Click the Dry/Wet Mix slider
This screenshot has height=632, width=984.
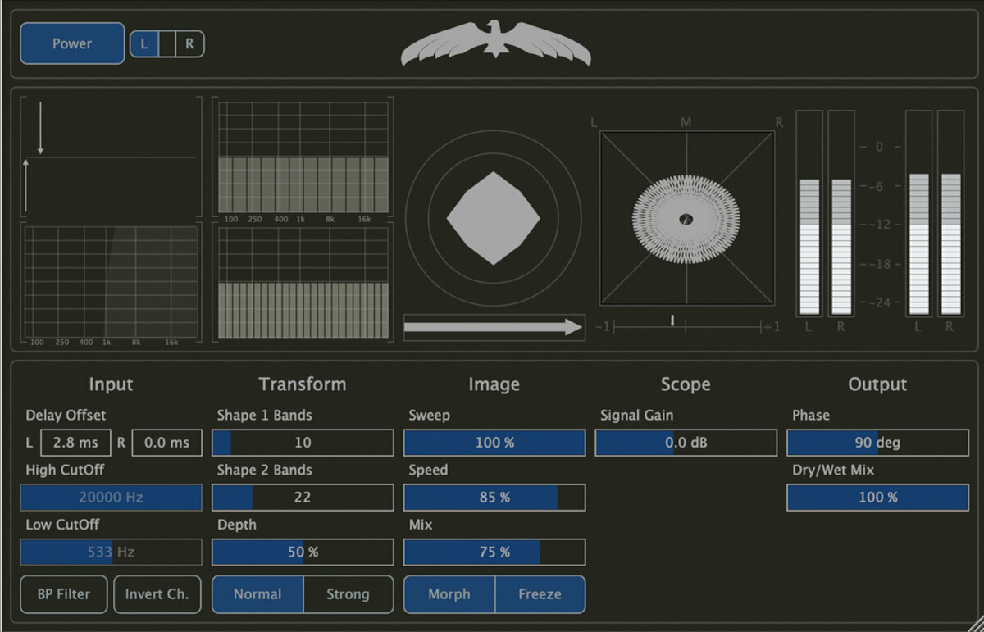pos(877,498)
